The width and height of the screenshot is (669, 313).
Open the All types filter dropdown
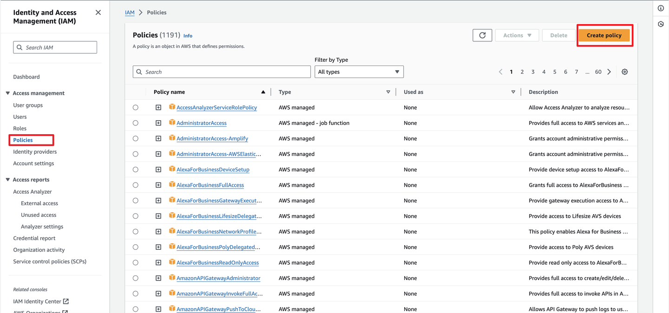(x=359, y=72)
